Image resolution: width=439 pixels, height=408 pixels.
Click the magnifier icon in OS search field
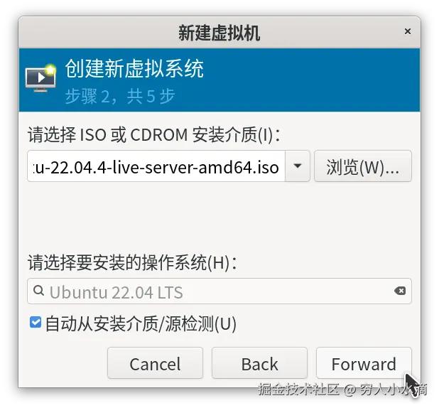[38, 291]
